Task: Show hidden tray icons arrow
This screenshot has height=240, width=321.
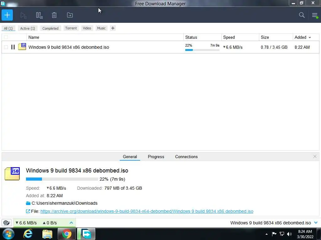Action: pos(266,234)
